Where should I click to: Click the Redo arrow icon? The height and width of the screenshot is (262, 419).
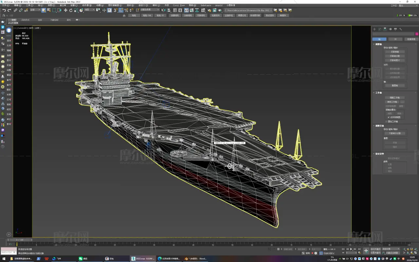pyautogui.click(x=9, y=10)
